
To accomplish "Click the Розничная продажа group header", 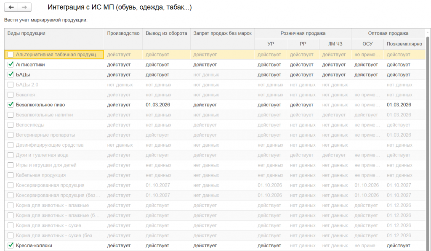I will pos(303,33).
